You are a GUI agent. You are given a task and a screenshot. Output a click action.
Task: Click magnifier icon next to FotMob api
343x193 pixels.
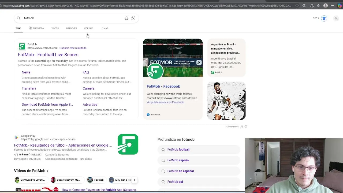(163, 182)
